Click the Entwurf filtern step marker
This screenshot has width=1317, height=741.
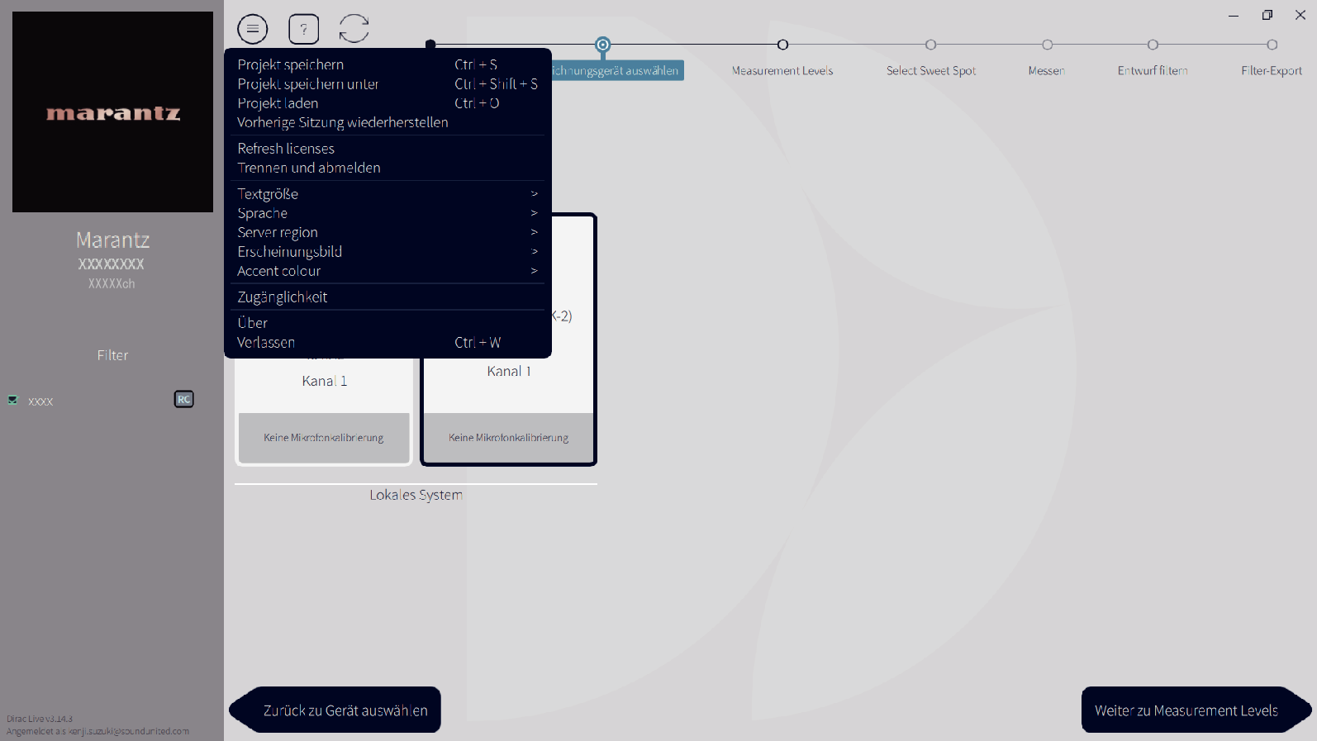(x=1153, y=45)
